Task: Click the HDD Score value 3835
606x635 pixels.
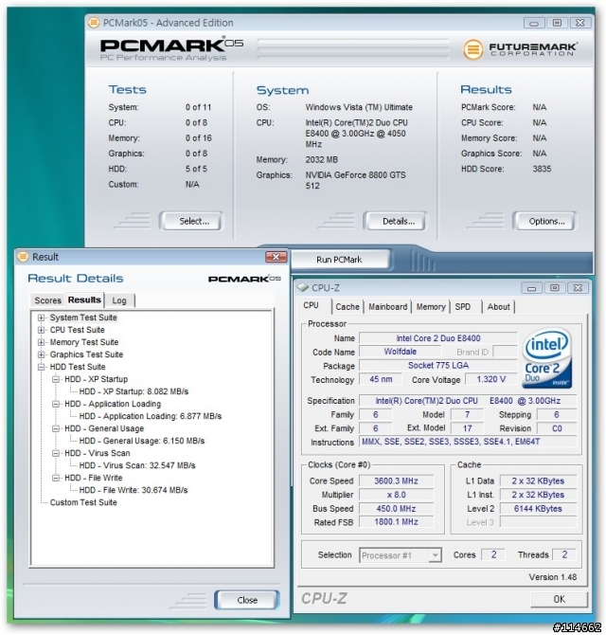Action: 542,169
